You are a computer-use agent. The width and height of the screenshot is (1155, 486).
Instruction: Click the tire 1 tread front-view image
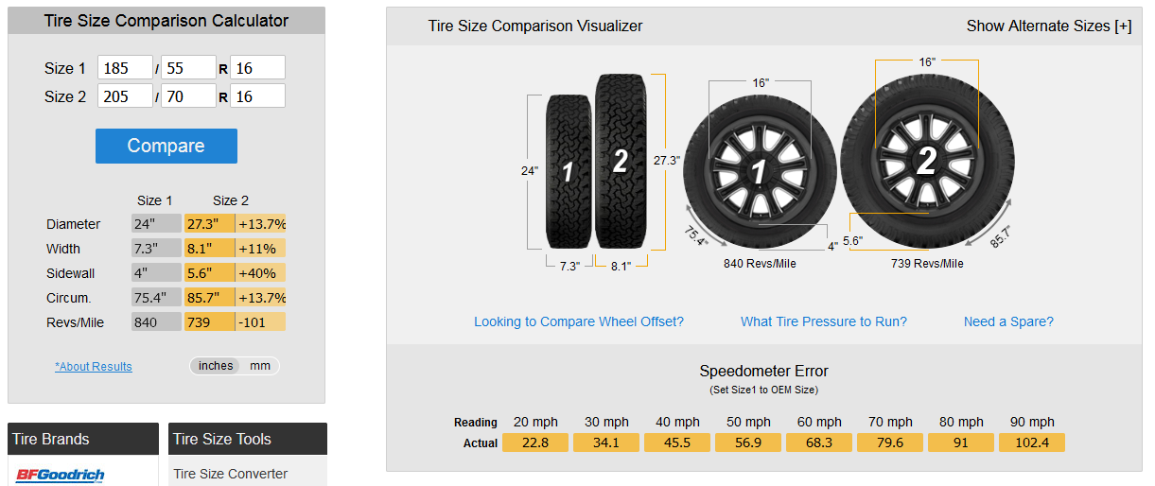pos(568,171)
